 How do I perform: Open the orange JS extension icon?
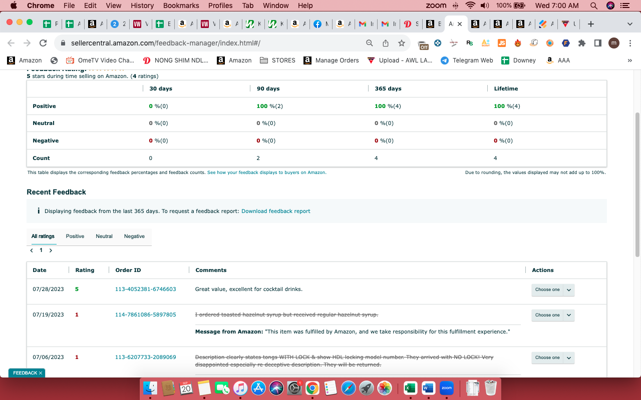[502, 43]
